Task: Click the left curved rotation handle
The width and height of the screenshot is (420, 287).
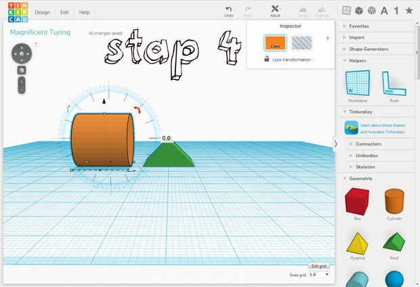Action: (x=68, y=109)
